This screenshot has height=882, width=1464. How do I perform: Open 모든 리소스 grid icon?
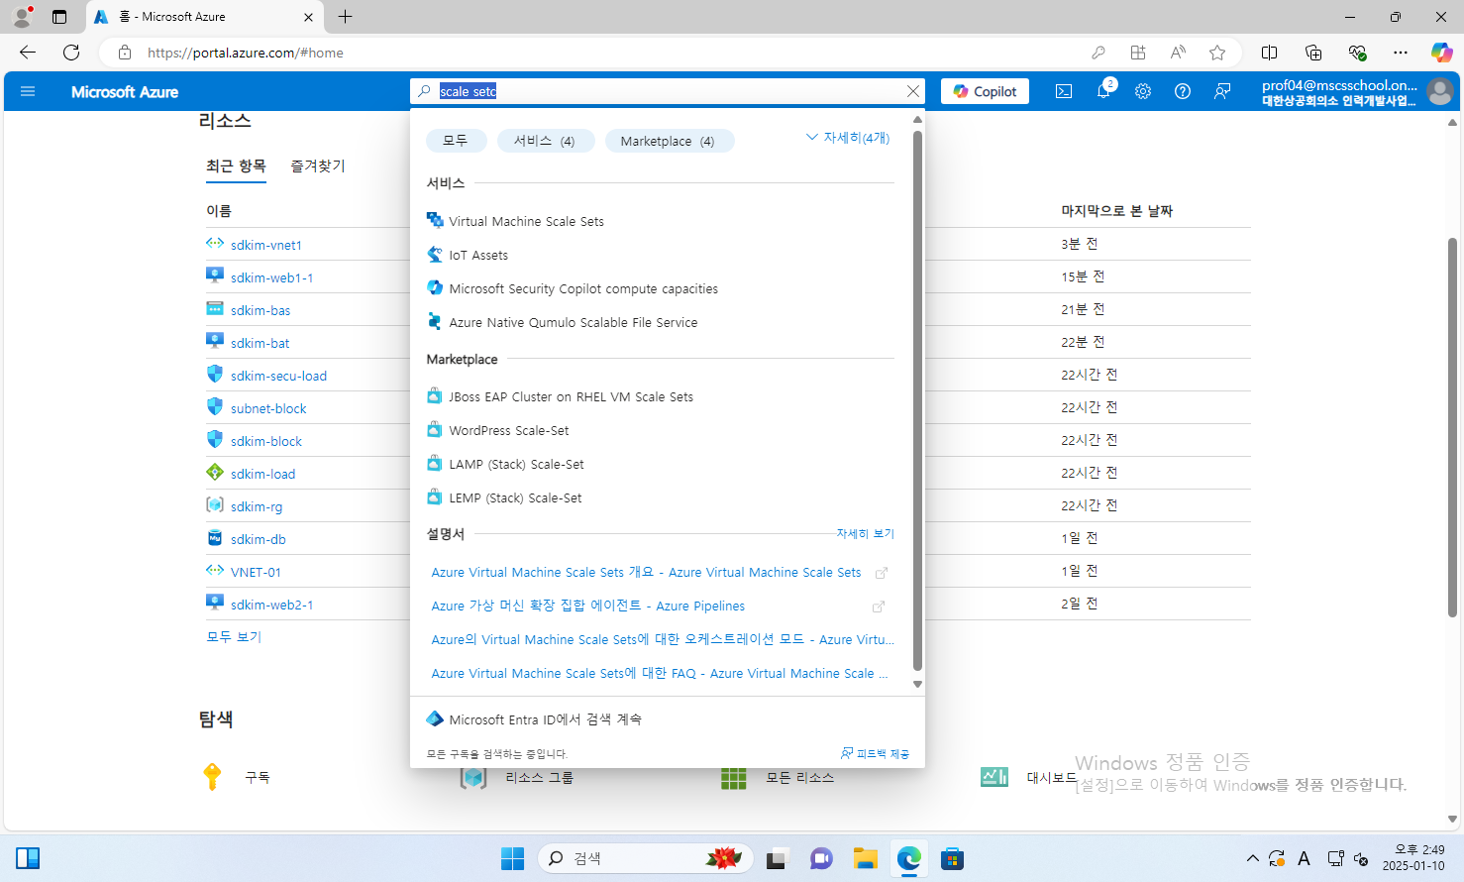(734, 778)
